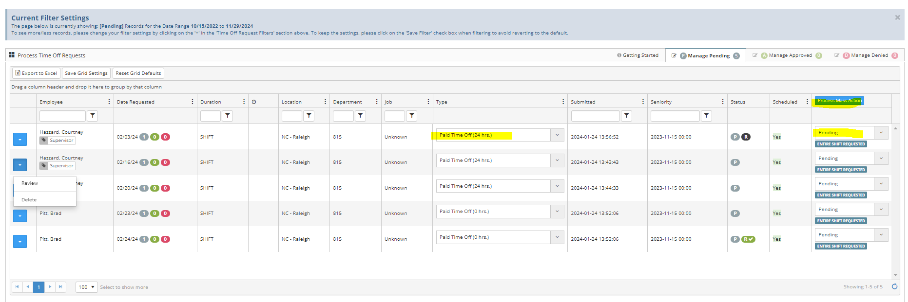The height and width of the screenshot is (302, 908).
Task: Click the Location column filter funnel icon
Action: [309, 116]
